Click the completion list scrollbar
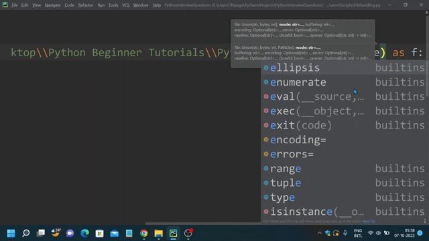Screen dimensions: 429x241 pos(427,79)
